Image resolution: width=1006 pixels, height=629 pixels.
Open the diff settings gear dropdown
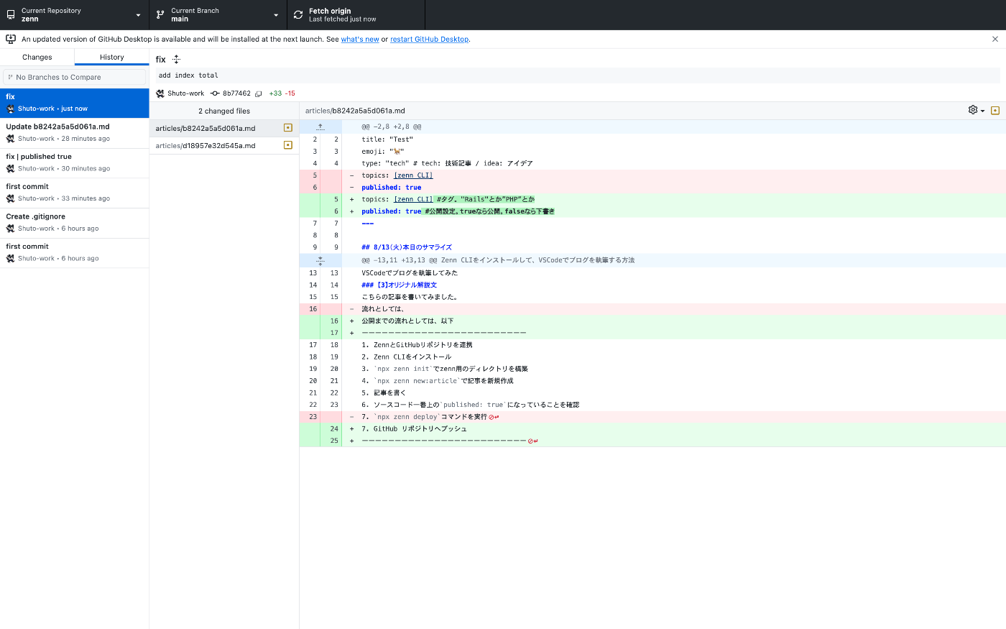pyautogui.click(x=977, y=110)
